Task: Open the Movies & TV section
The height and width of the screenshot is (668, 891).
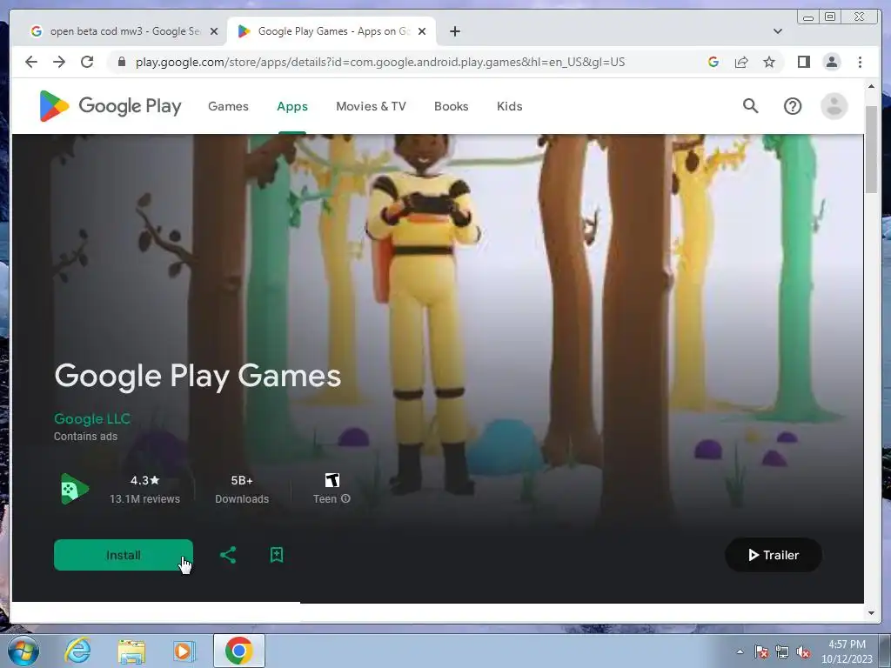Action: (371, 106)
